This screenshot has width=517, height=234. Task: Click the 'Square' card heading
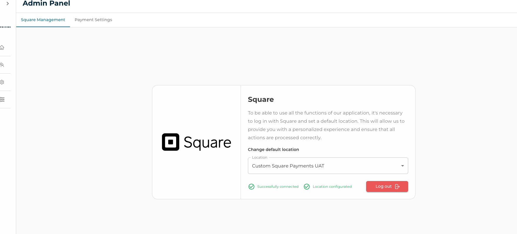click(261, 99)
